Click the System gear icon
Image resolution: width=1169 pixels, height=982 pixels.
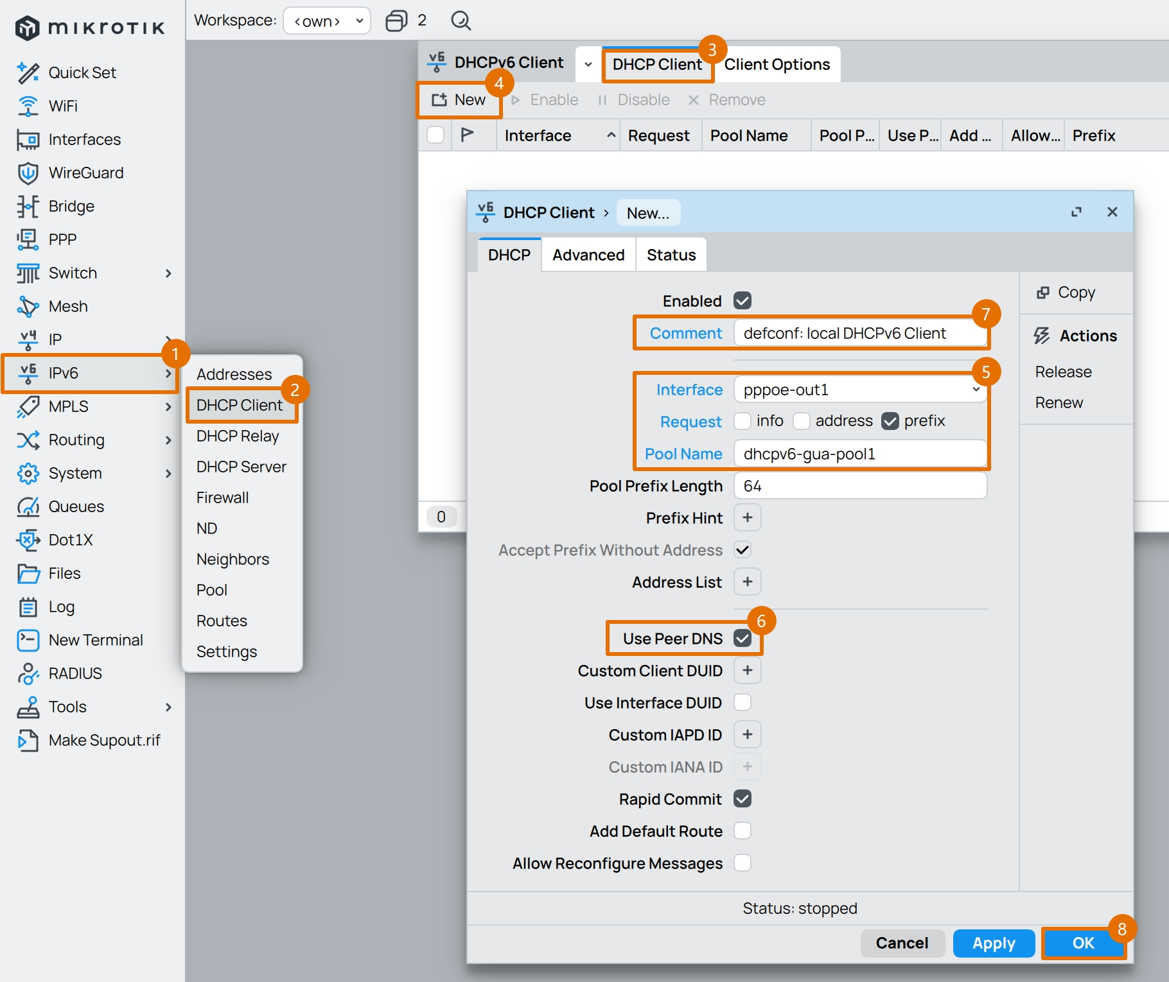[28, 473]
